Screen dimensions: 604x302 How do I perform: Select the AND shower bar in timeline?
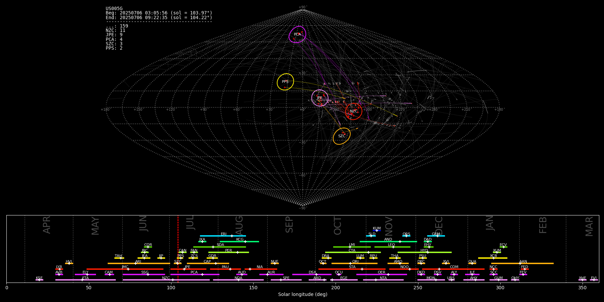point(388,241)
